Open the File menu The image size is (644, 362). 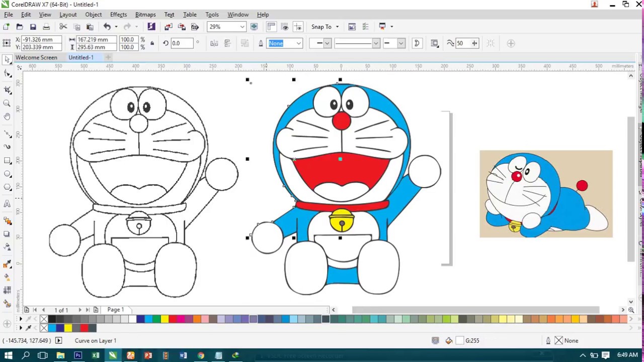9,15
